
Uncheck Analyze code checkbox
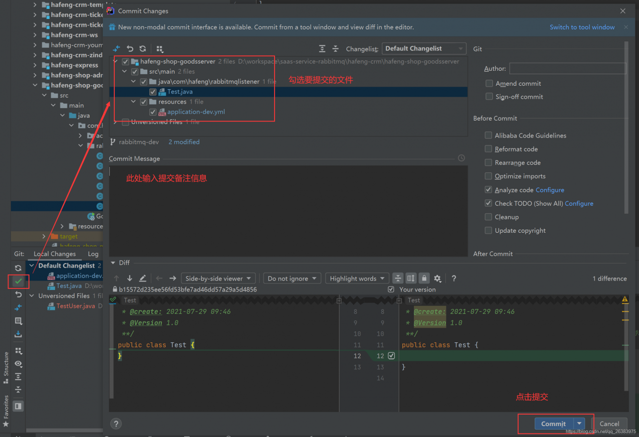488,189
